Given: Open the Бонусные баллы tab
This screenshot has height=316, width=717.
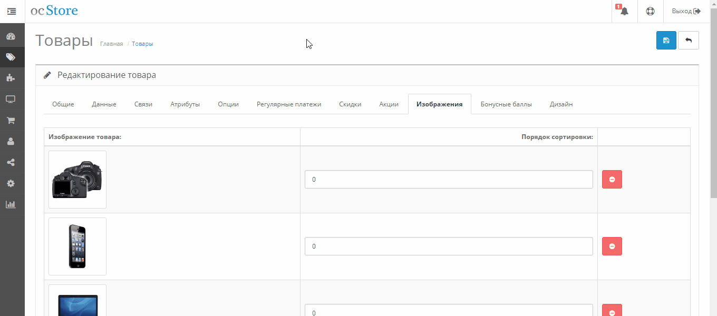Looking at the screenshot, I should (506, 104).
